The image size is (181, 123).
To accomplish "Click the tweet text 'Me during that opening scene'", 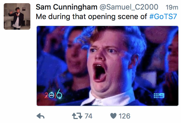I will pyautogui.click(x=75, y=17).
